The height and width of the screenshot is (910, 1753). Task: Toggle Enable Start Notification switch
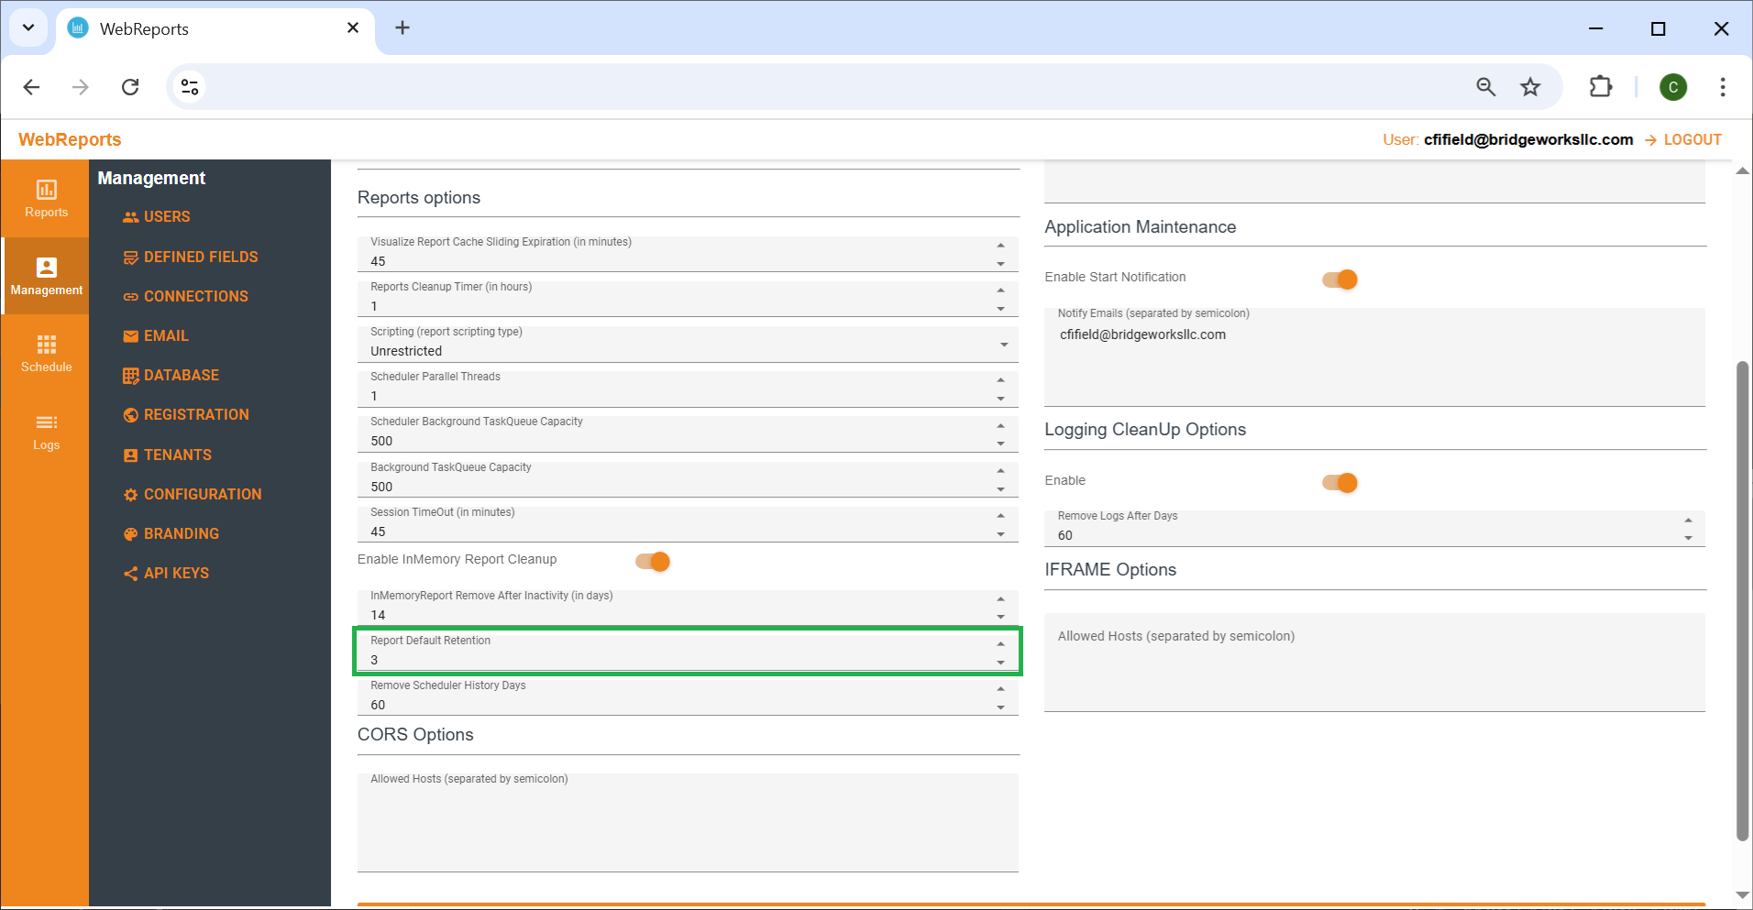pos(1340,280)
